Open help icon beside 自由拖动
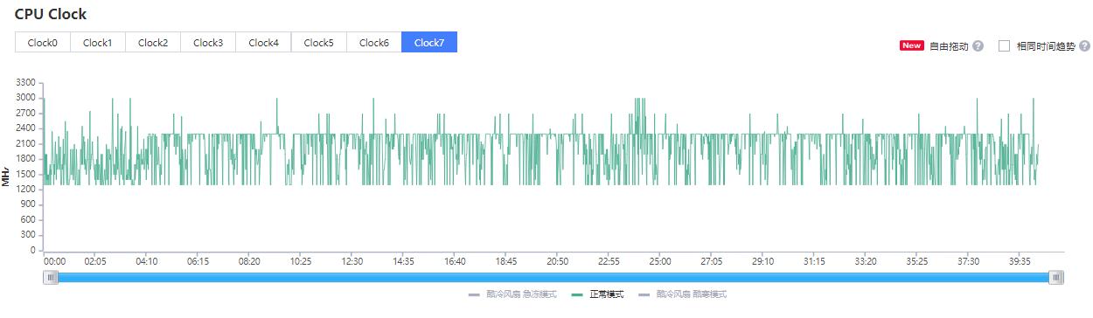The width and height of the screenshot is (1093, 318). point(978,45)
